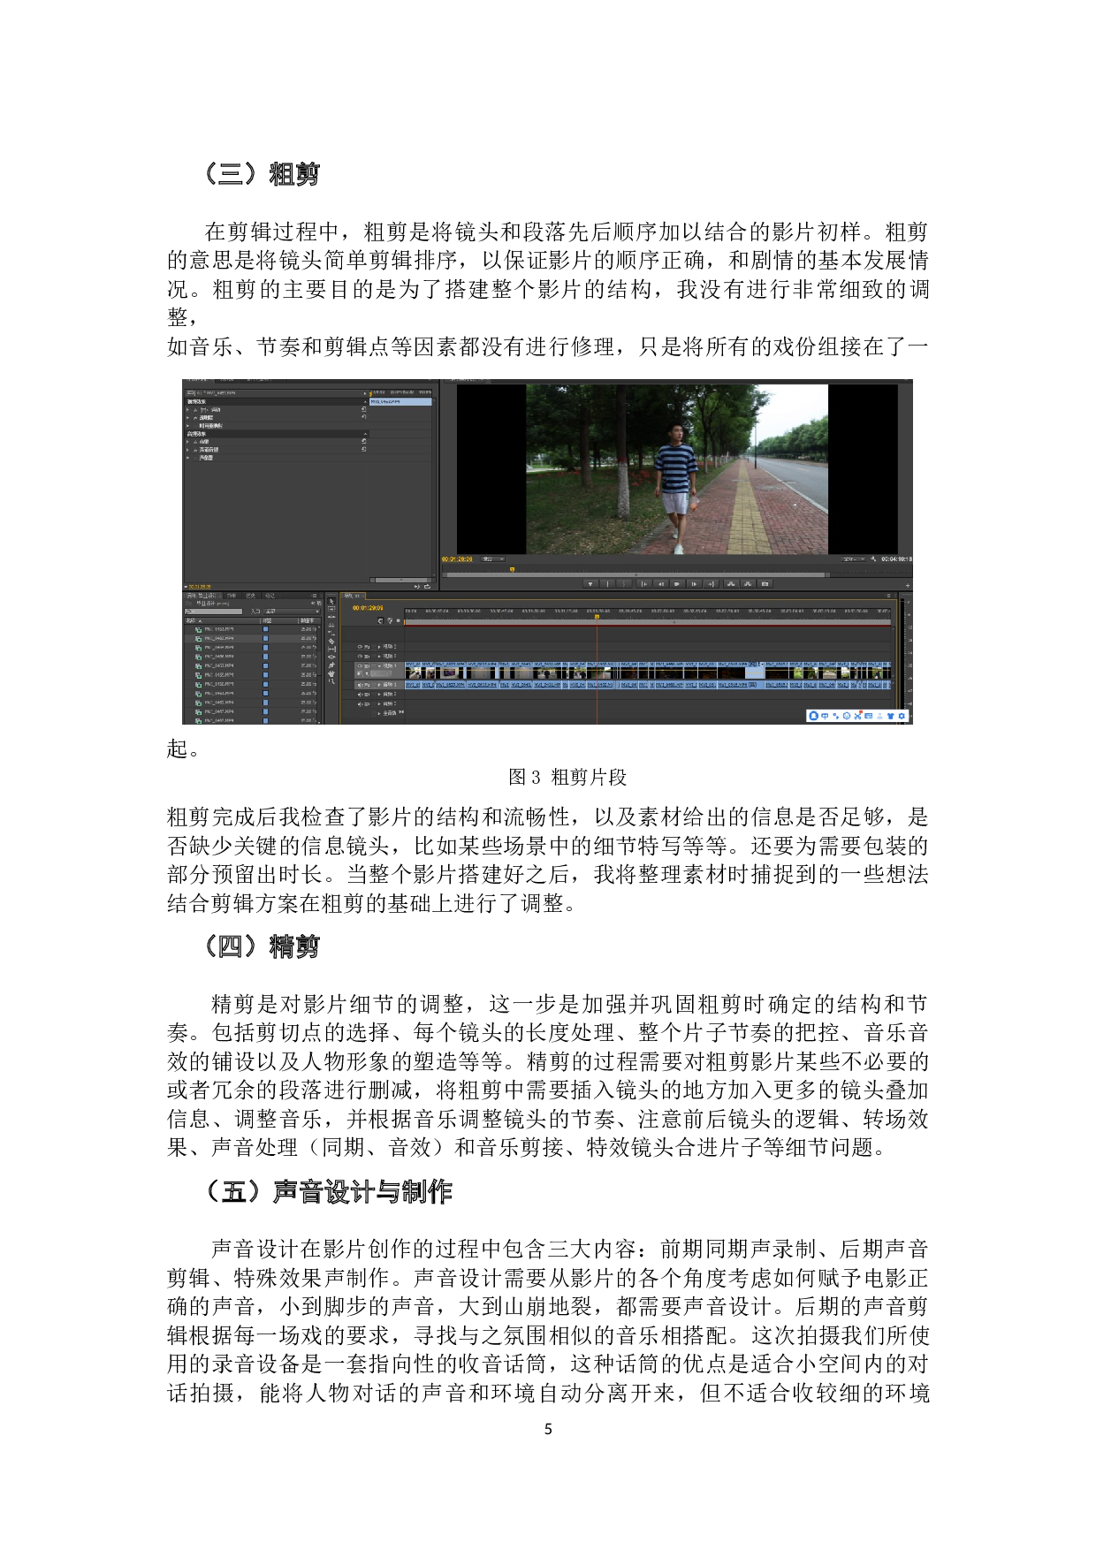Toggle the eye visibility for top video track

point(360,647)
